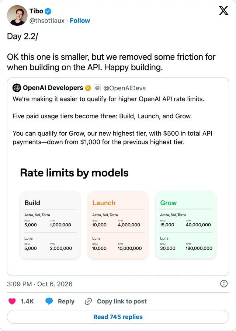Viewport: 236px width, 331px height.
Task: Click the X logo icon
Action: click(x=224, y=11)
